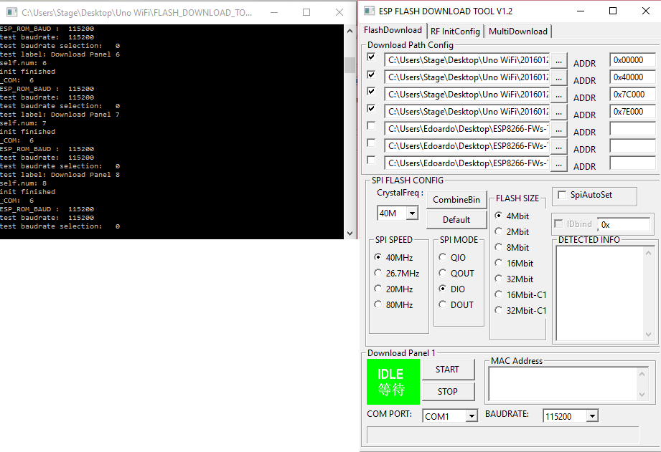The width and height of the screenshot is (661, 452).
Task: Select the 32Mbit flash size option
Action: [499, 279]
